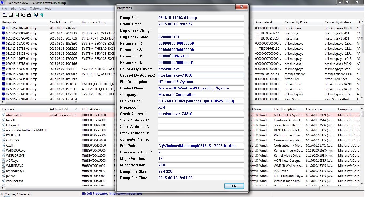Click the Dump File Size field
The width and height of the screenshot is (366, 197).
201,171
